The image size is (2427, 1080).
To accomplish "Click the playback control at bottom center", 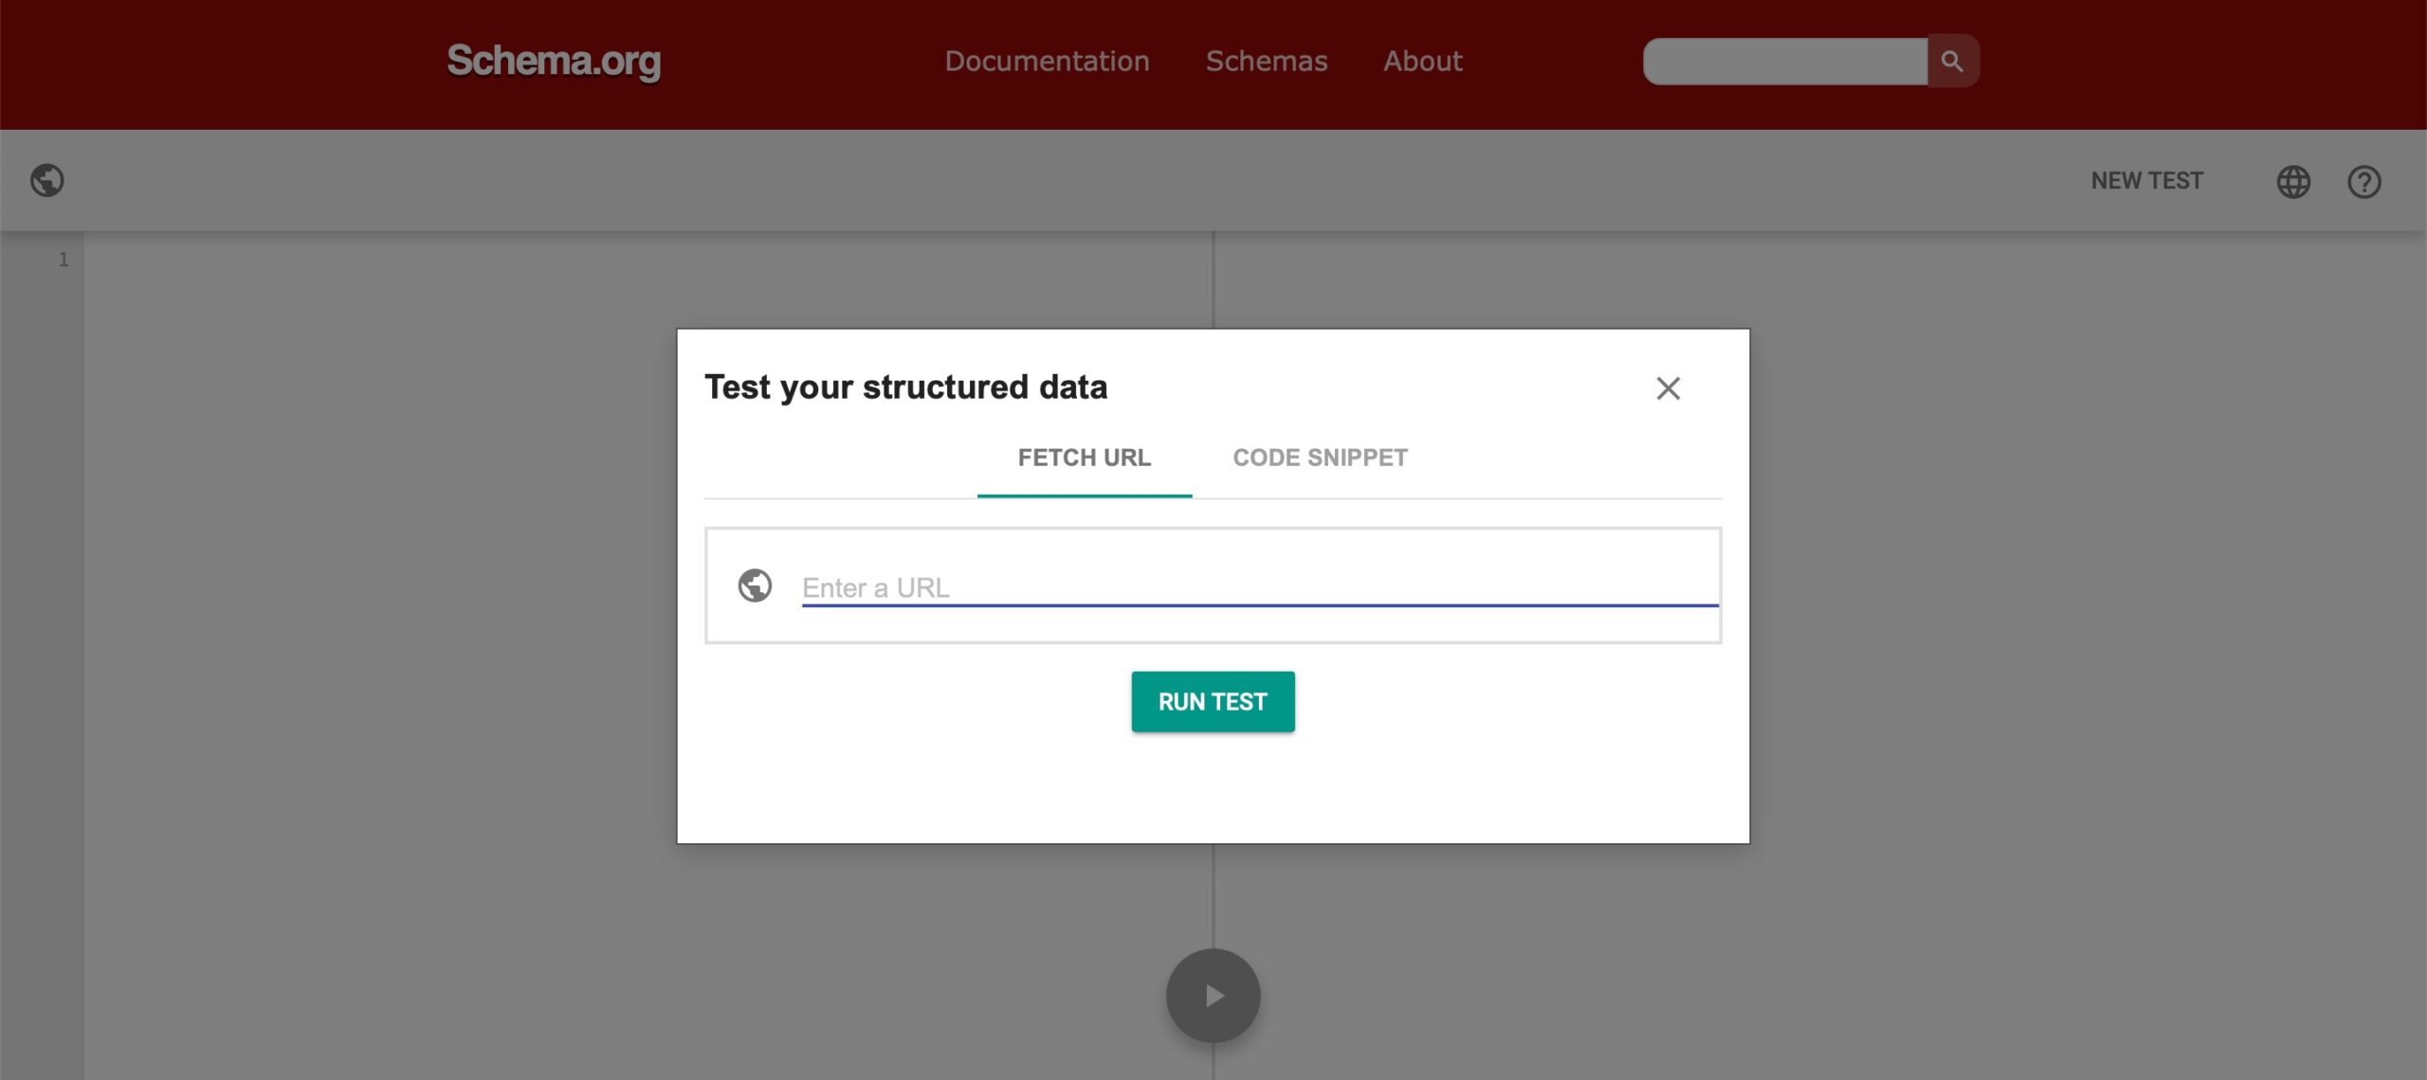I will pos(1212,997).
